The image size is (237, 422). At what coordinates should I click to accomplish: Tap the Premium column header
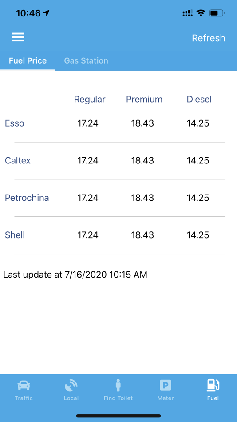coord(144,100)
